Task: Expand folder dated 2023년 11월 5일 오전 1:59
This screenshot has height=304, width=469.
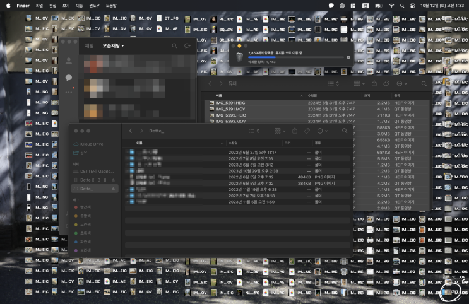Action: (128, 202)
